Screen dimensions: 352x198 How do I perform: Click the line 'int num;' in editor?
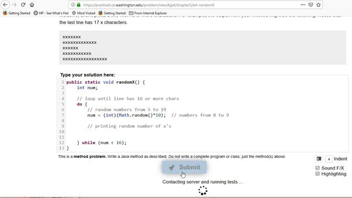point(87,88)
